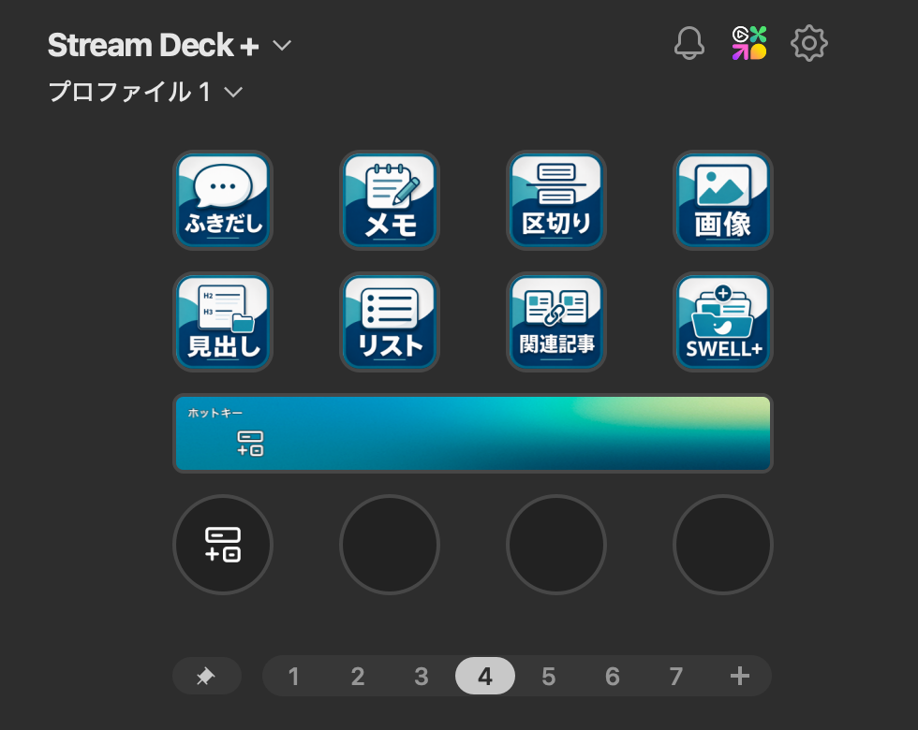Screen dimensions: 918x730
Task: Select the リスト list key
Action: pos(390,322)
